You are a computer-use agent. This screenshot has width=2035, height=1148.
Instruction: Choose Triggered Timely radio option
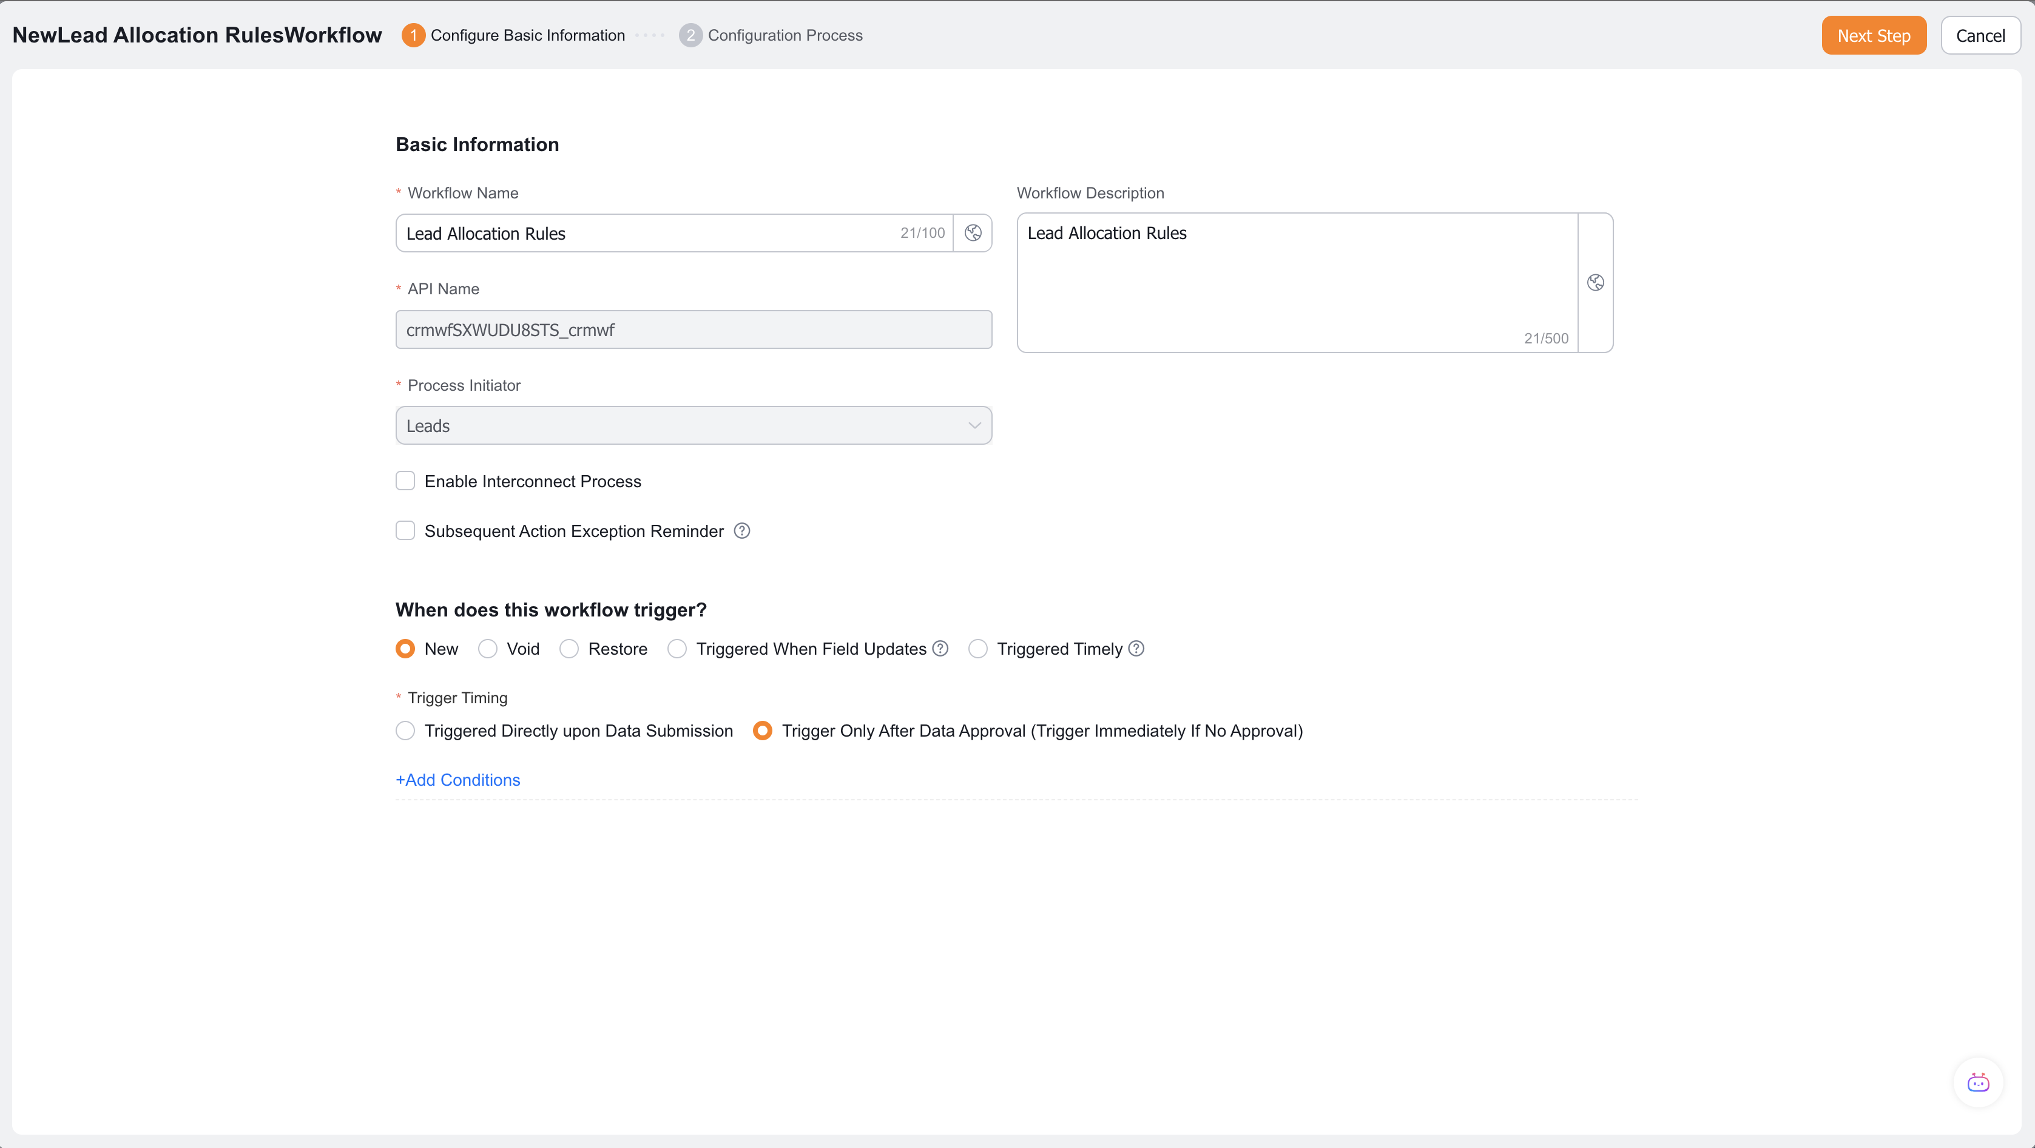pos(978,649)
